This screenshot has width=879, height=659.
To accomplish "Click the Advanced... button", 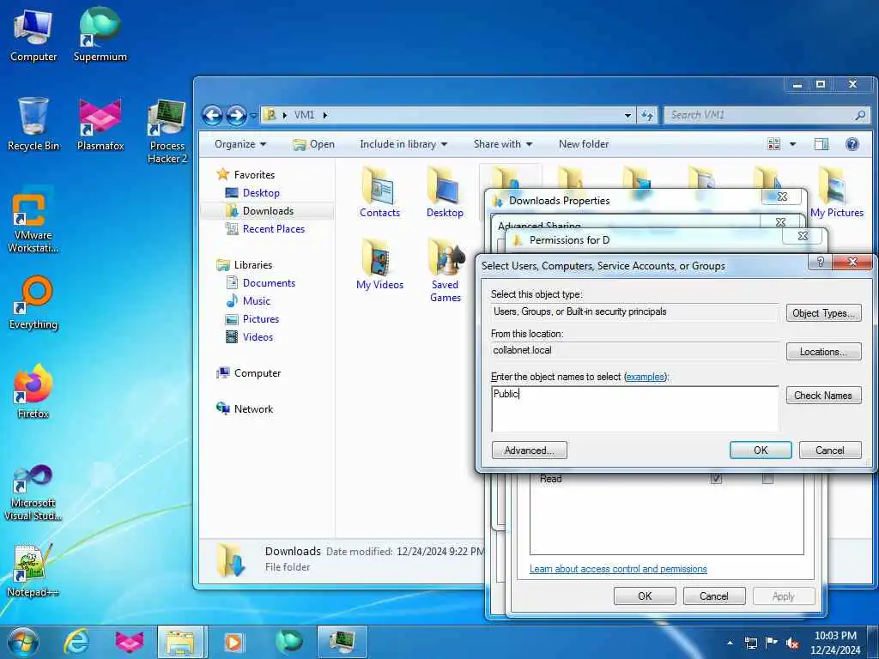I will (529, 450).
